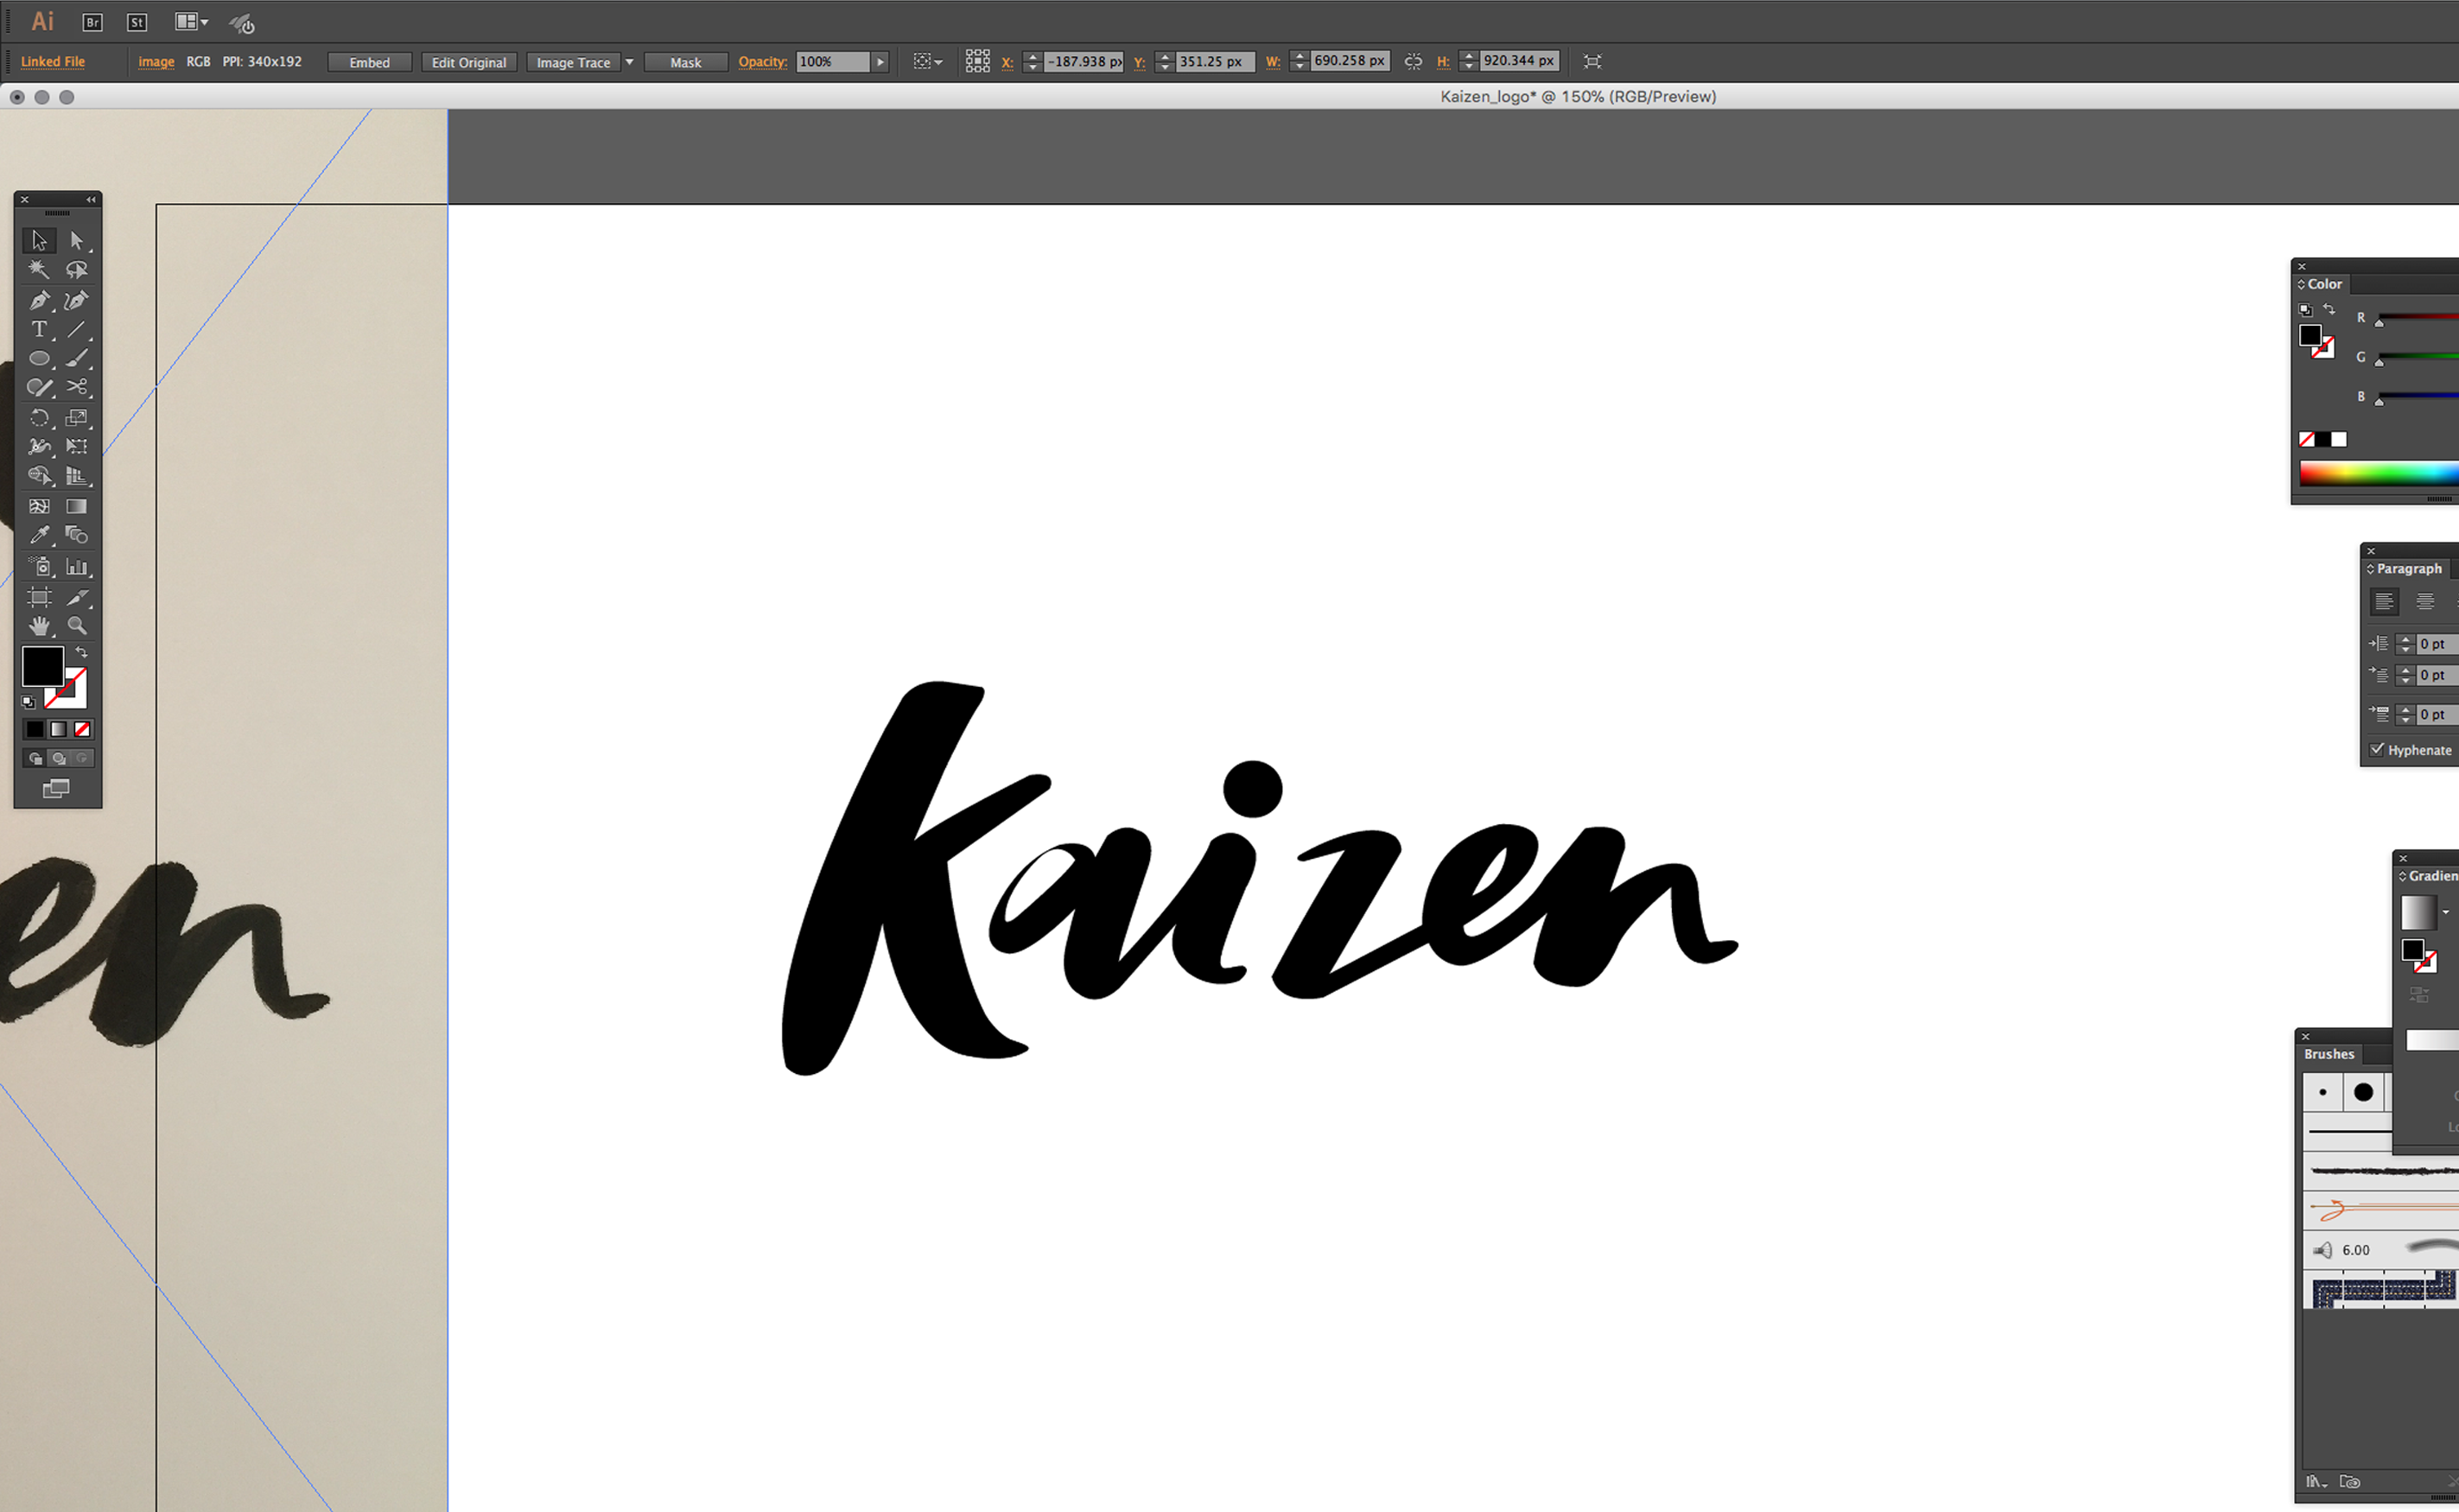Image resolution: width=2459 pixels, height=1512 pixels.
Task: Open Adobe Bridge from top bar
Action: coord(92,22)
